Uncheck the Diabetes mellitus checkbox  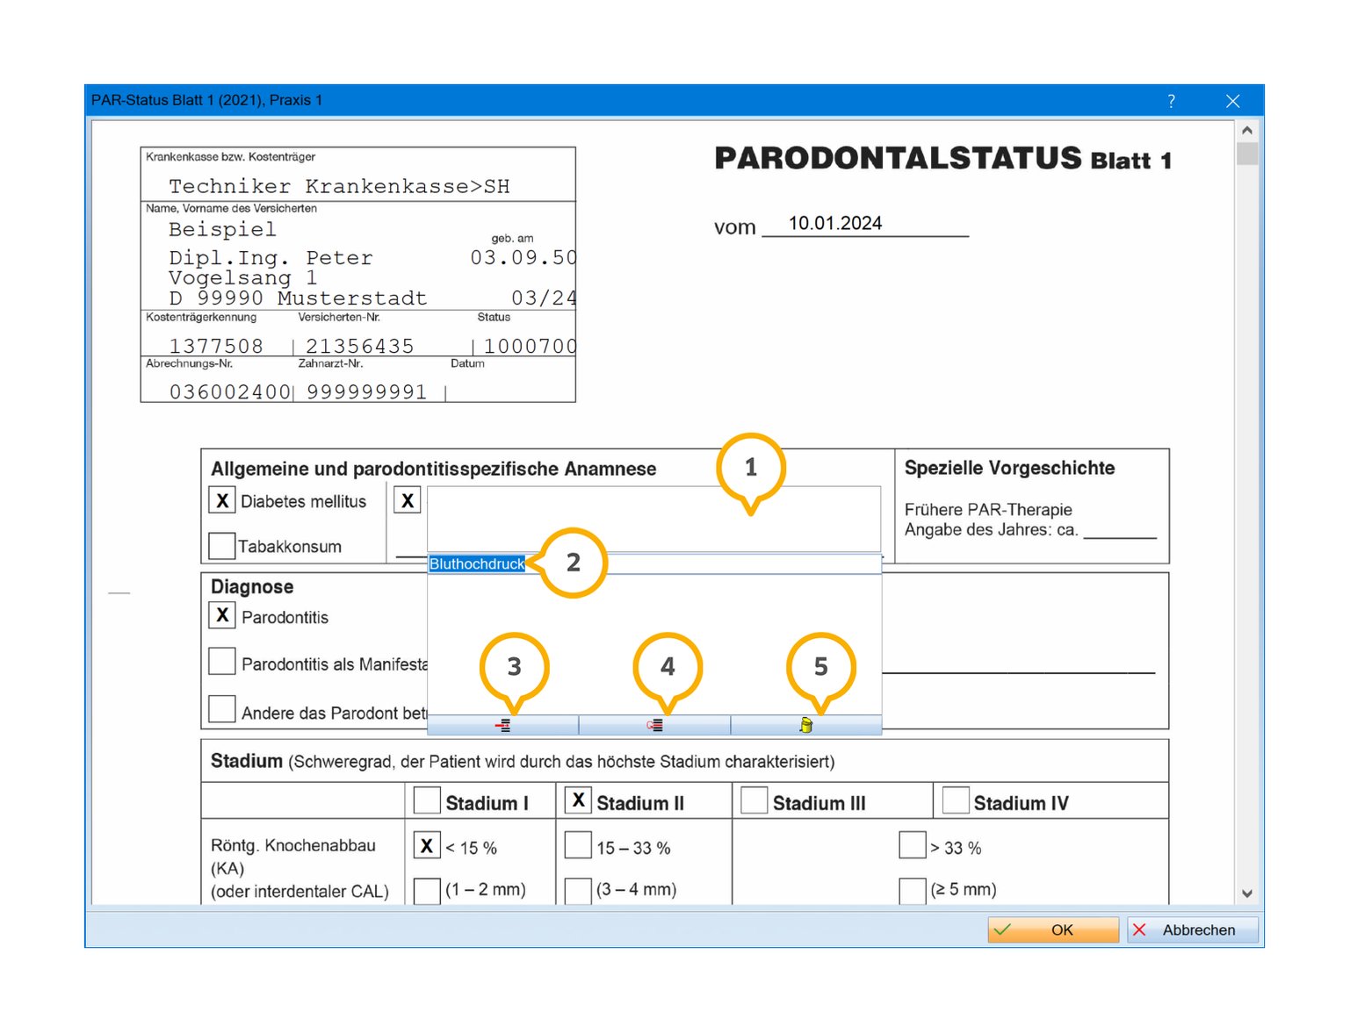(x=222, y=500)
